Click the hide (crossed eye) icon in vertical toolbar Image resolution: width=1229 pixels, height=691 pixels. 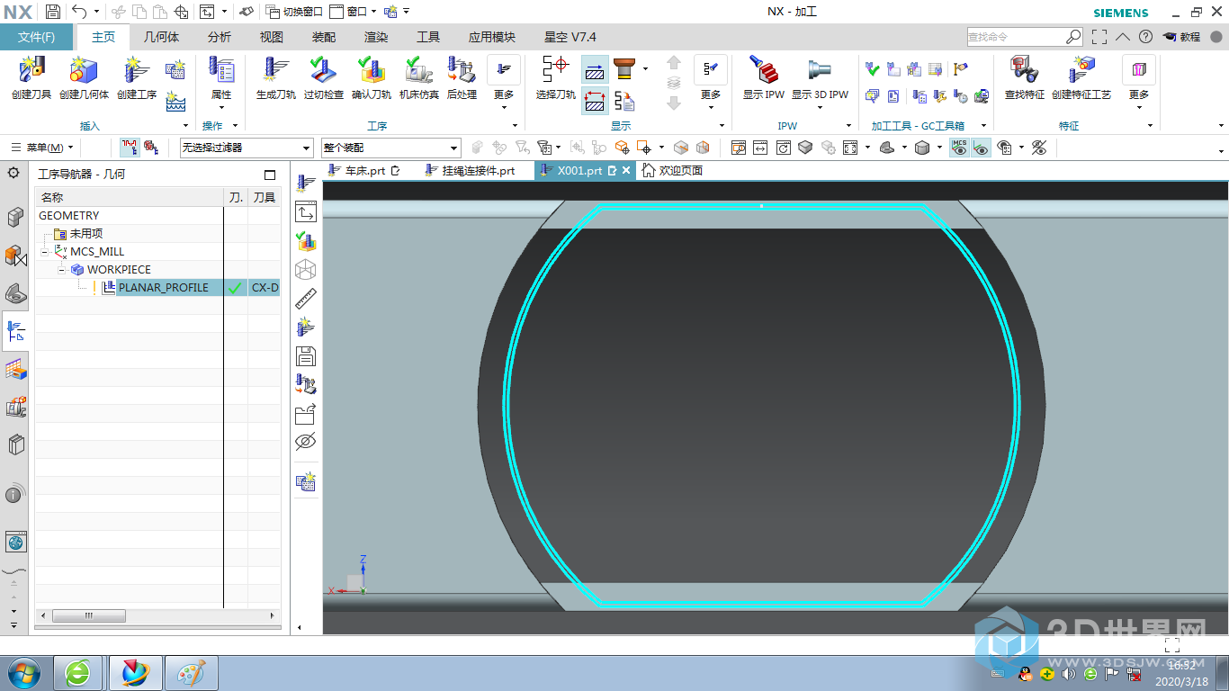pos(306,442)
